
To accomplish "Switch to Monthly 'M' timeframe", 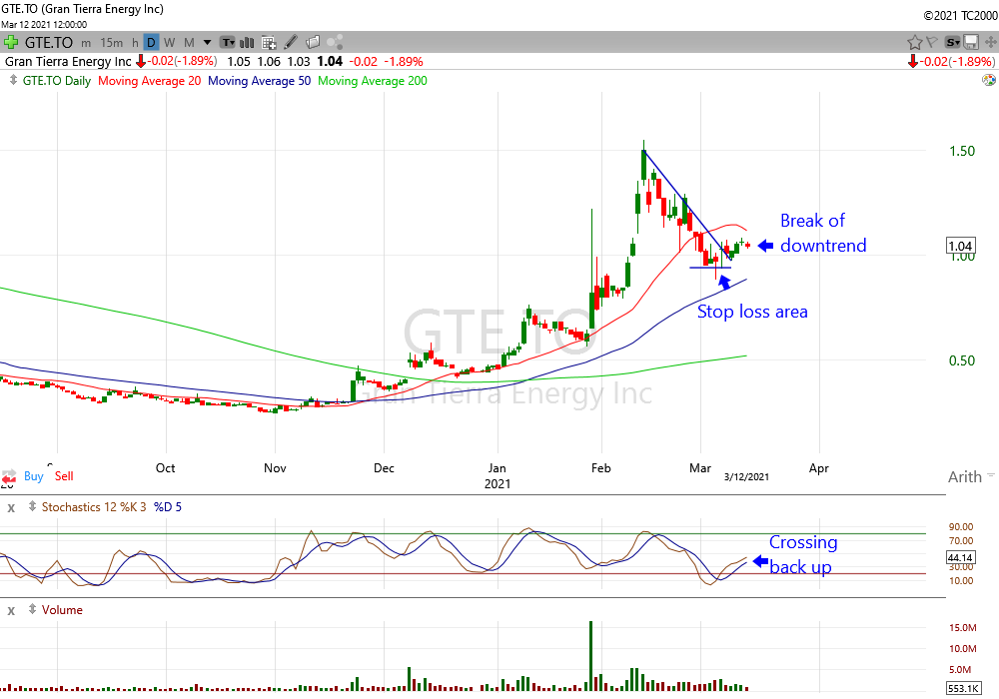I will 189,43.
